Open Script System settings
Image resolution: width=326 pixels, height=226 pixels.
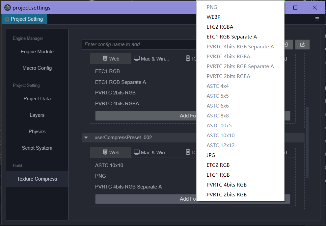click(x=37, y=148)
